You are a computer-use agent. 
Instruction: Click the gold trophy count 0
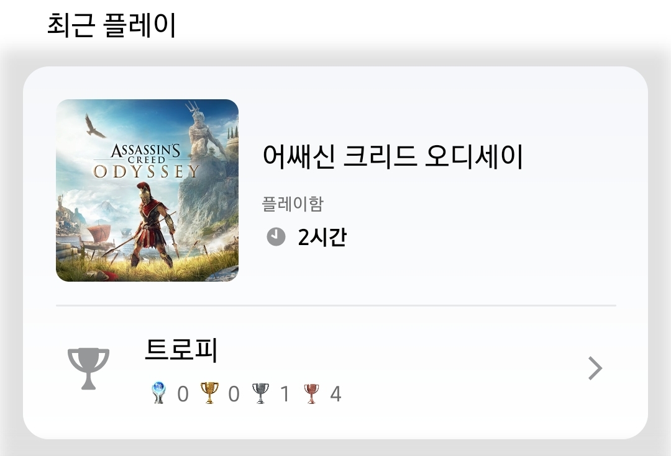point(234,394)
